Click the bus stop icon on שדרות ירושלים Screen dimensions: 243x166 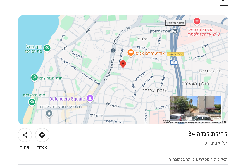click(x=113, y=51)
